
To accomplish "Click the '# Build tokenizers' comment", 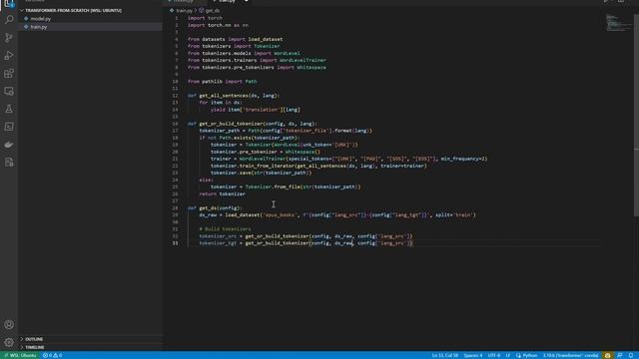I will [x=225, y=229].
